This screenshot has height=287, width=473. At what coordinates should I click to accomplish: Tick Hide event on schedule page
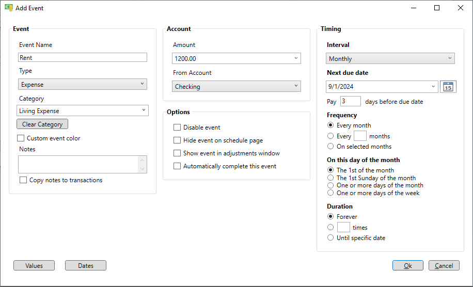coord(177,140)
